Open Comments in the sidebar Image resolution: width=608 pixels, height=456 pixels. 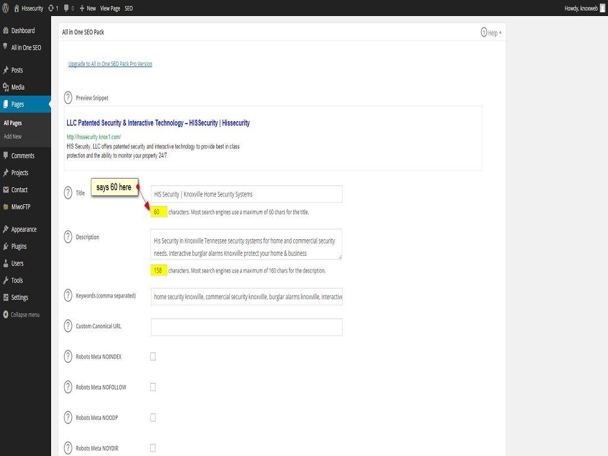click(25, 156)
